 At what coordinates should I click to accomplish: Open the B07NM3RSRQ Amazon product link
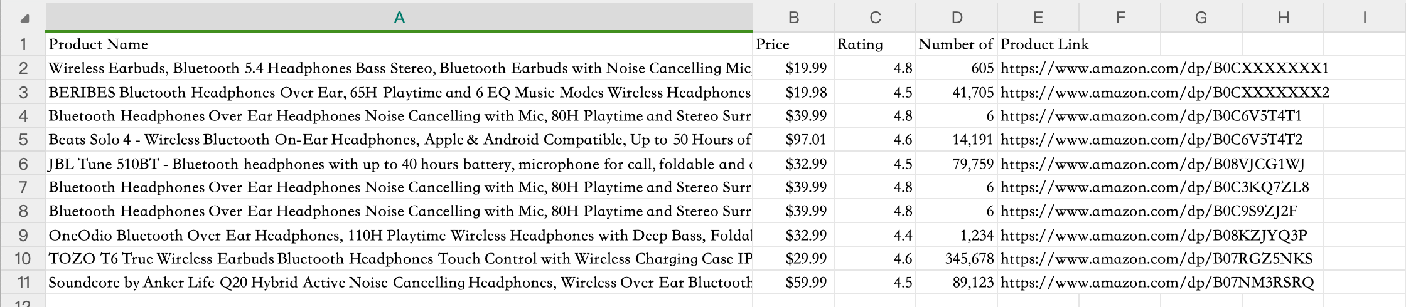point(1157,283)
